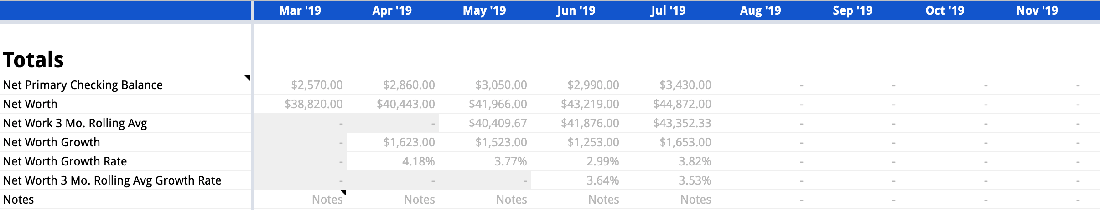Select the $43,219.00 net worth cell
The image size is (1100, 210).
[x=590, y=104]
